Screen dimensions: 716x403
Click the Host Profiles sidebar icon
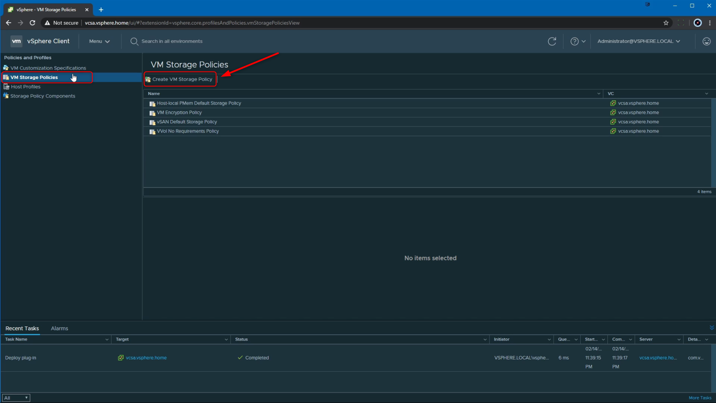pyautogui.click(x=6, y=87)
